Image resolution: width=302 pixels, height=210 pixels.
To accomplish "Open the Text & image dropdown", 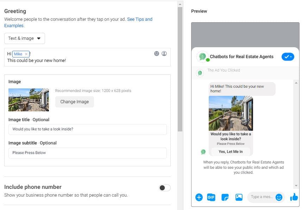I will tap(24, 38).
